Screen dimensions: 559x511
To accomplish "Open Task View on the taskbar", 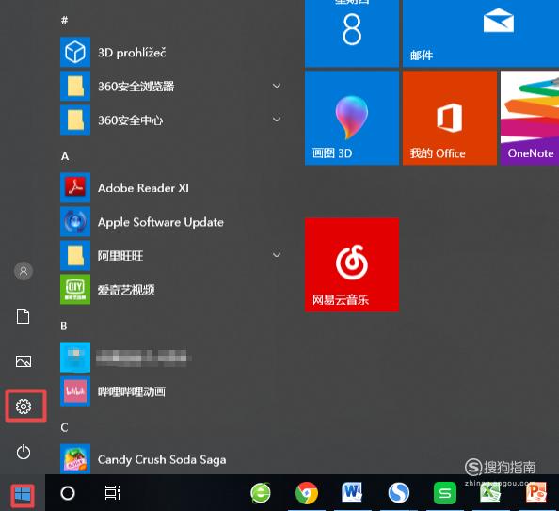I will pos(113,493).
